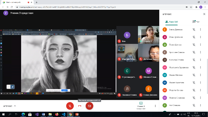The image size is (208, 117).
Task: Open the three-dot more options menu in bottom bar
Action: 155,106
